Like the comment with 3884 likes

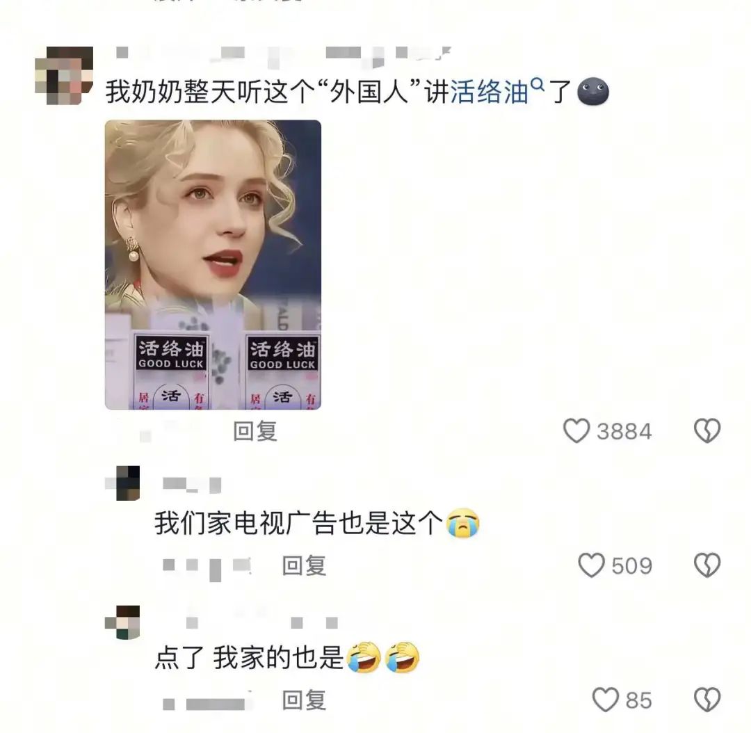pyautogui.click(x=576, y=430)
